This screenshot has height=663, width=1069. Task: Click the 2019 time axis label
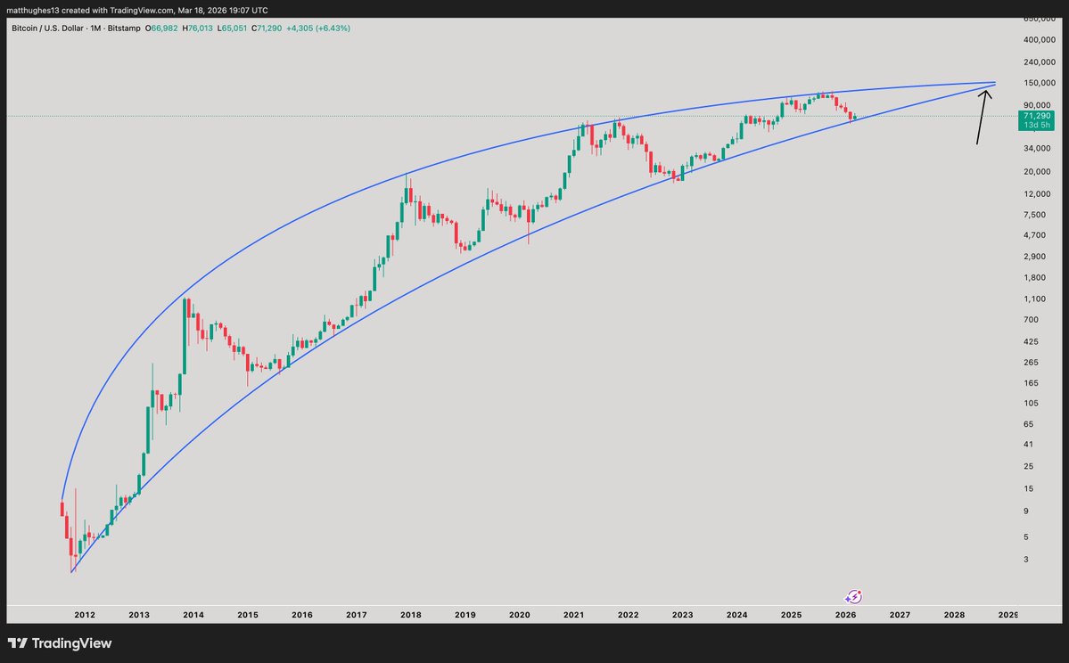click(465, 615)
